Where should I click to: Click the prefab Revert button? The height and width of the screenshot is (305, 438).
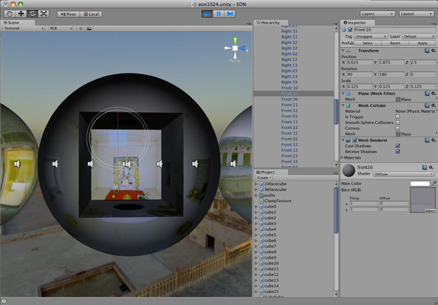[x=395, y=43]
